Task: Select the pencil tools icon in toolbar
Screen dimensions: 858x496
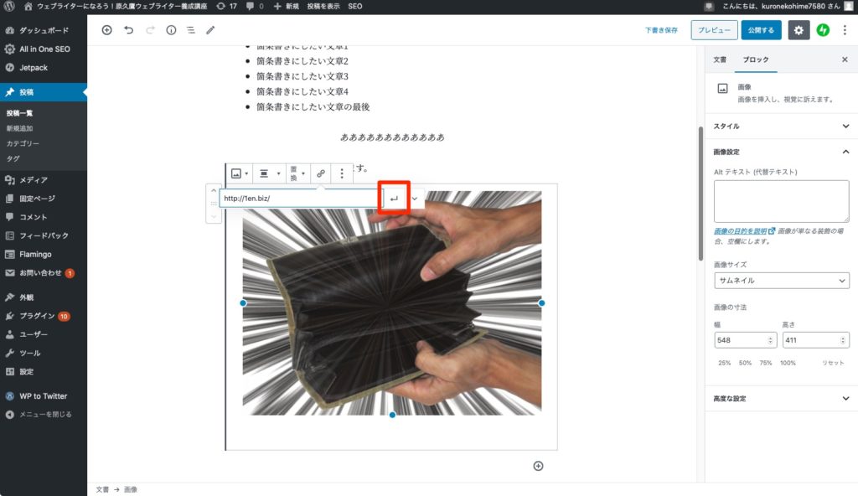Action: pos(210,30)
